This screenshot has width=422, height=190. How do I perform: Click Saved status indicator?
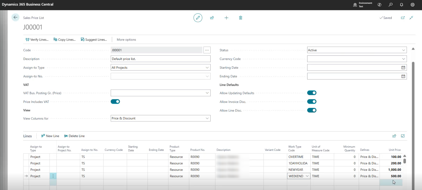coord(386,18)
